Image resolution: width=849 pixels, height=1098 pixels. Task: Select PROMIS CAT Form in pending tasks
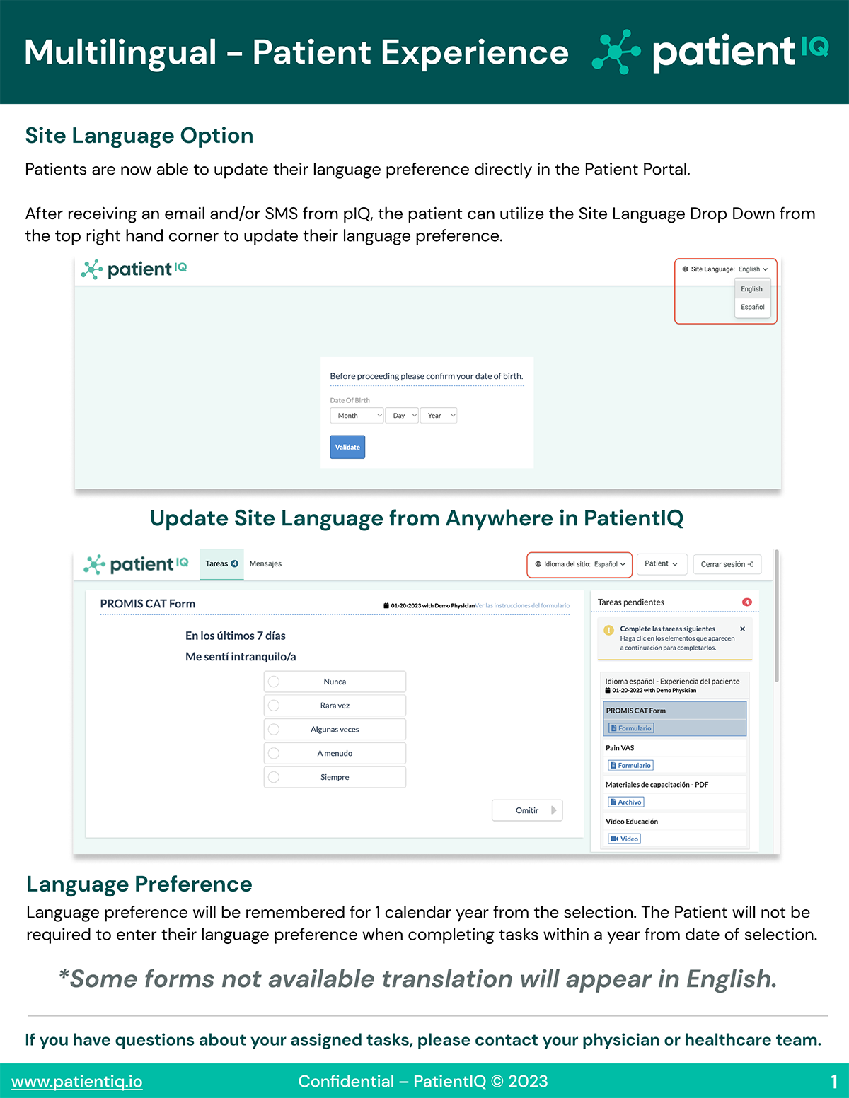point(675,718)
